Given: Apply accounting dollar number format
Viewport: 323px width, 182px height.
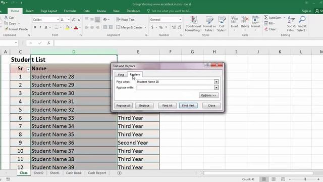Looking at the screenshot, I should [152, 27].
